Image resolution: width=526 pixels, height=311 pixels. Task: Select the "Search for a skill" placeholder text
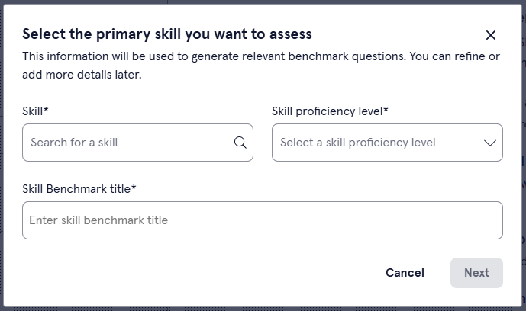(x=74, y=143)
